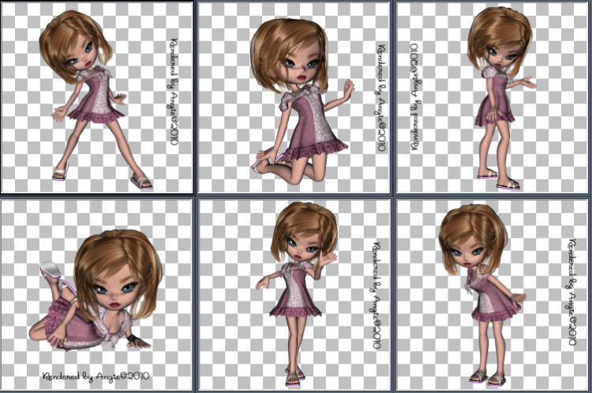Select the wide-stance leaning doll thumbnail
This screenshot has width=592, height=393.
coord(96,97)
